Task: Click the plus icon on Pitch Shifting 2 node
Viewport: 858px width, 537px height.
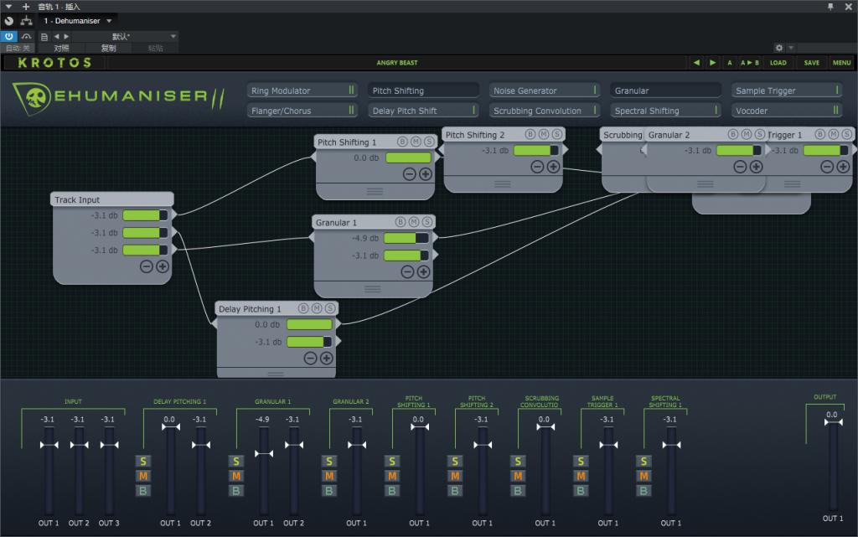Action: tap(553, 167)
